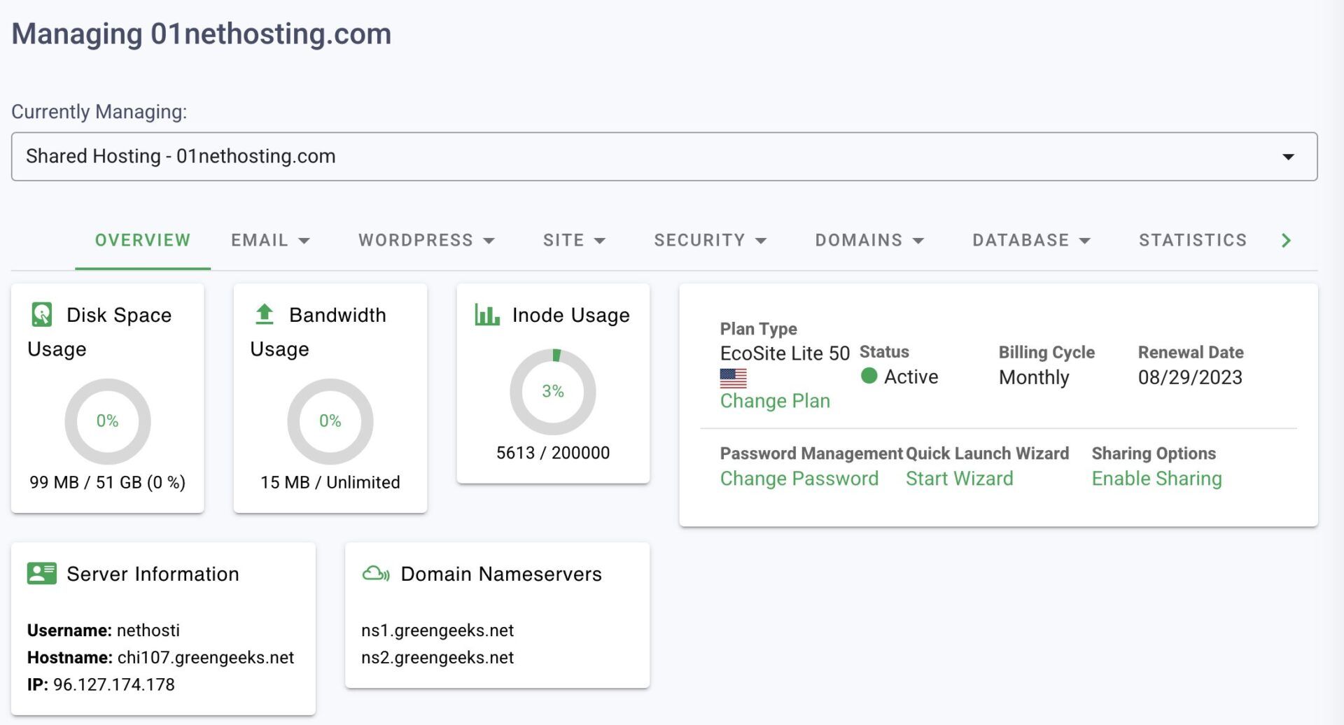Click the Enable Sharing link
The height and width of the screenshot is (725, 1344).
(1156, 479)
